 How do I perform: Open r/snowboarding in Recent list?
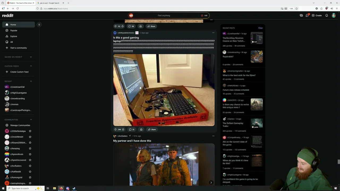pyautogui.click(x=19, y=98)
